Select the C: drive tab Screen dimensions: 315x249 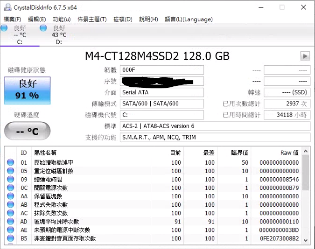click(20, 35)
